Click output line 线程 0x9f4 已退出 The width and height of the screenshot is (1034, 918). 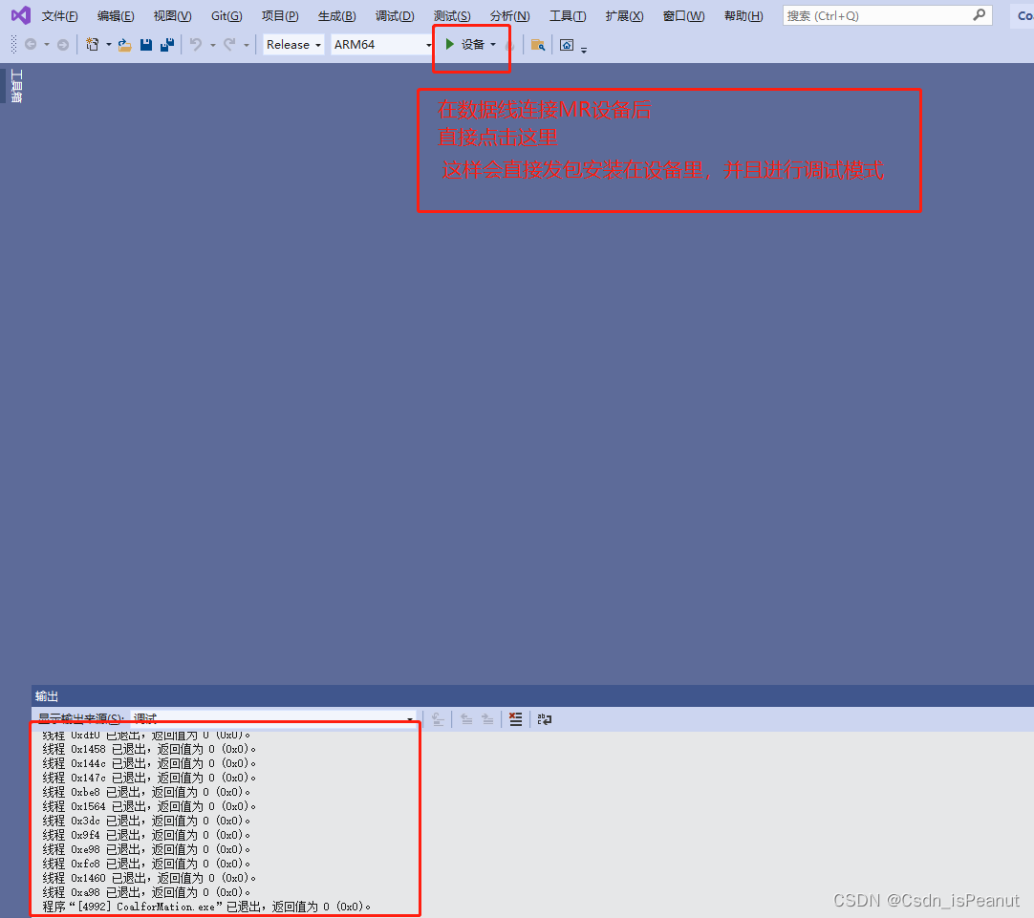click(146, 835)
